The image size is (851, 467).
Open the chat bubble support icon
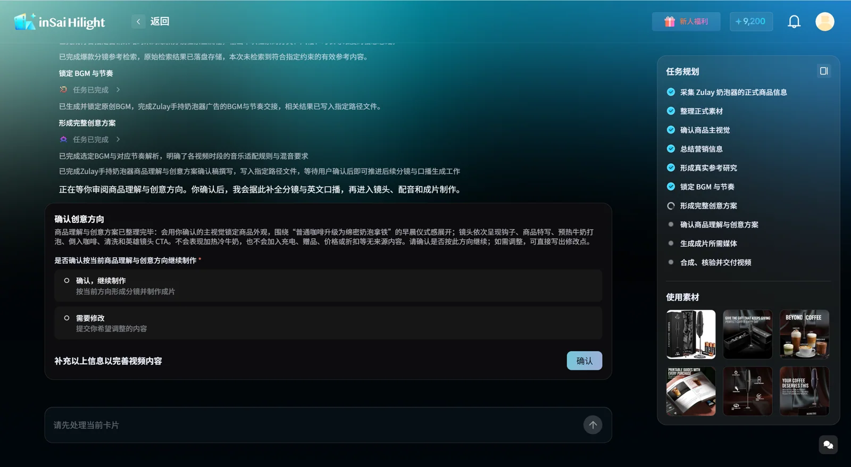828,445
